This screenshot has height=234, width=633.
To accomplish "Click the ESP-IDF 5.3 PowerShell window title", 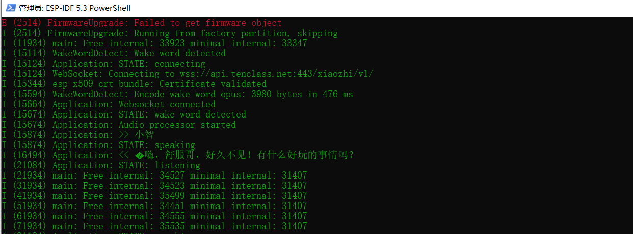I will pos(74,8).
